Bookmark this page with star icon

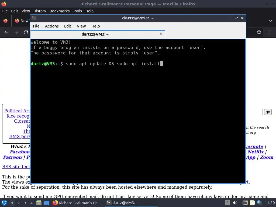[259, 32]
